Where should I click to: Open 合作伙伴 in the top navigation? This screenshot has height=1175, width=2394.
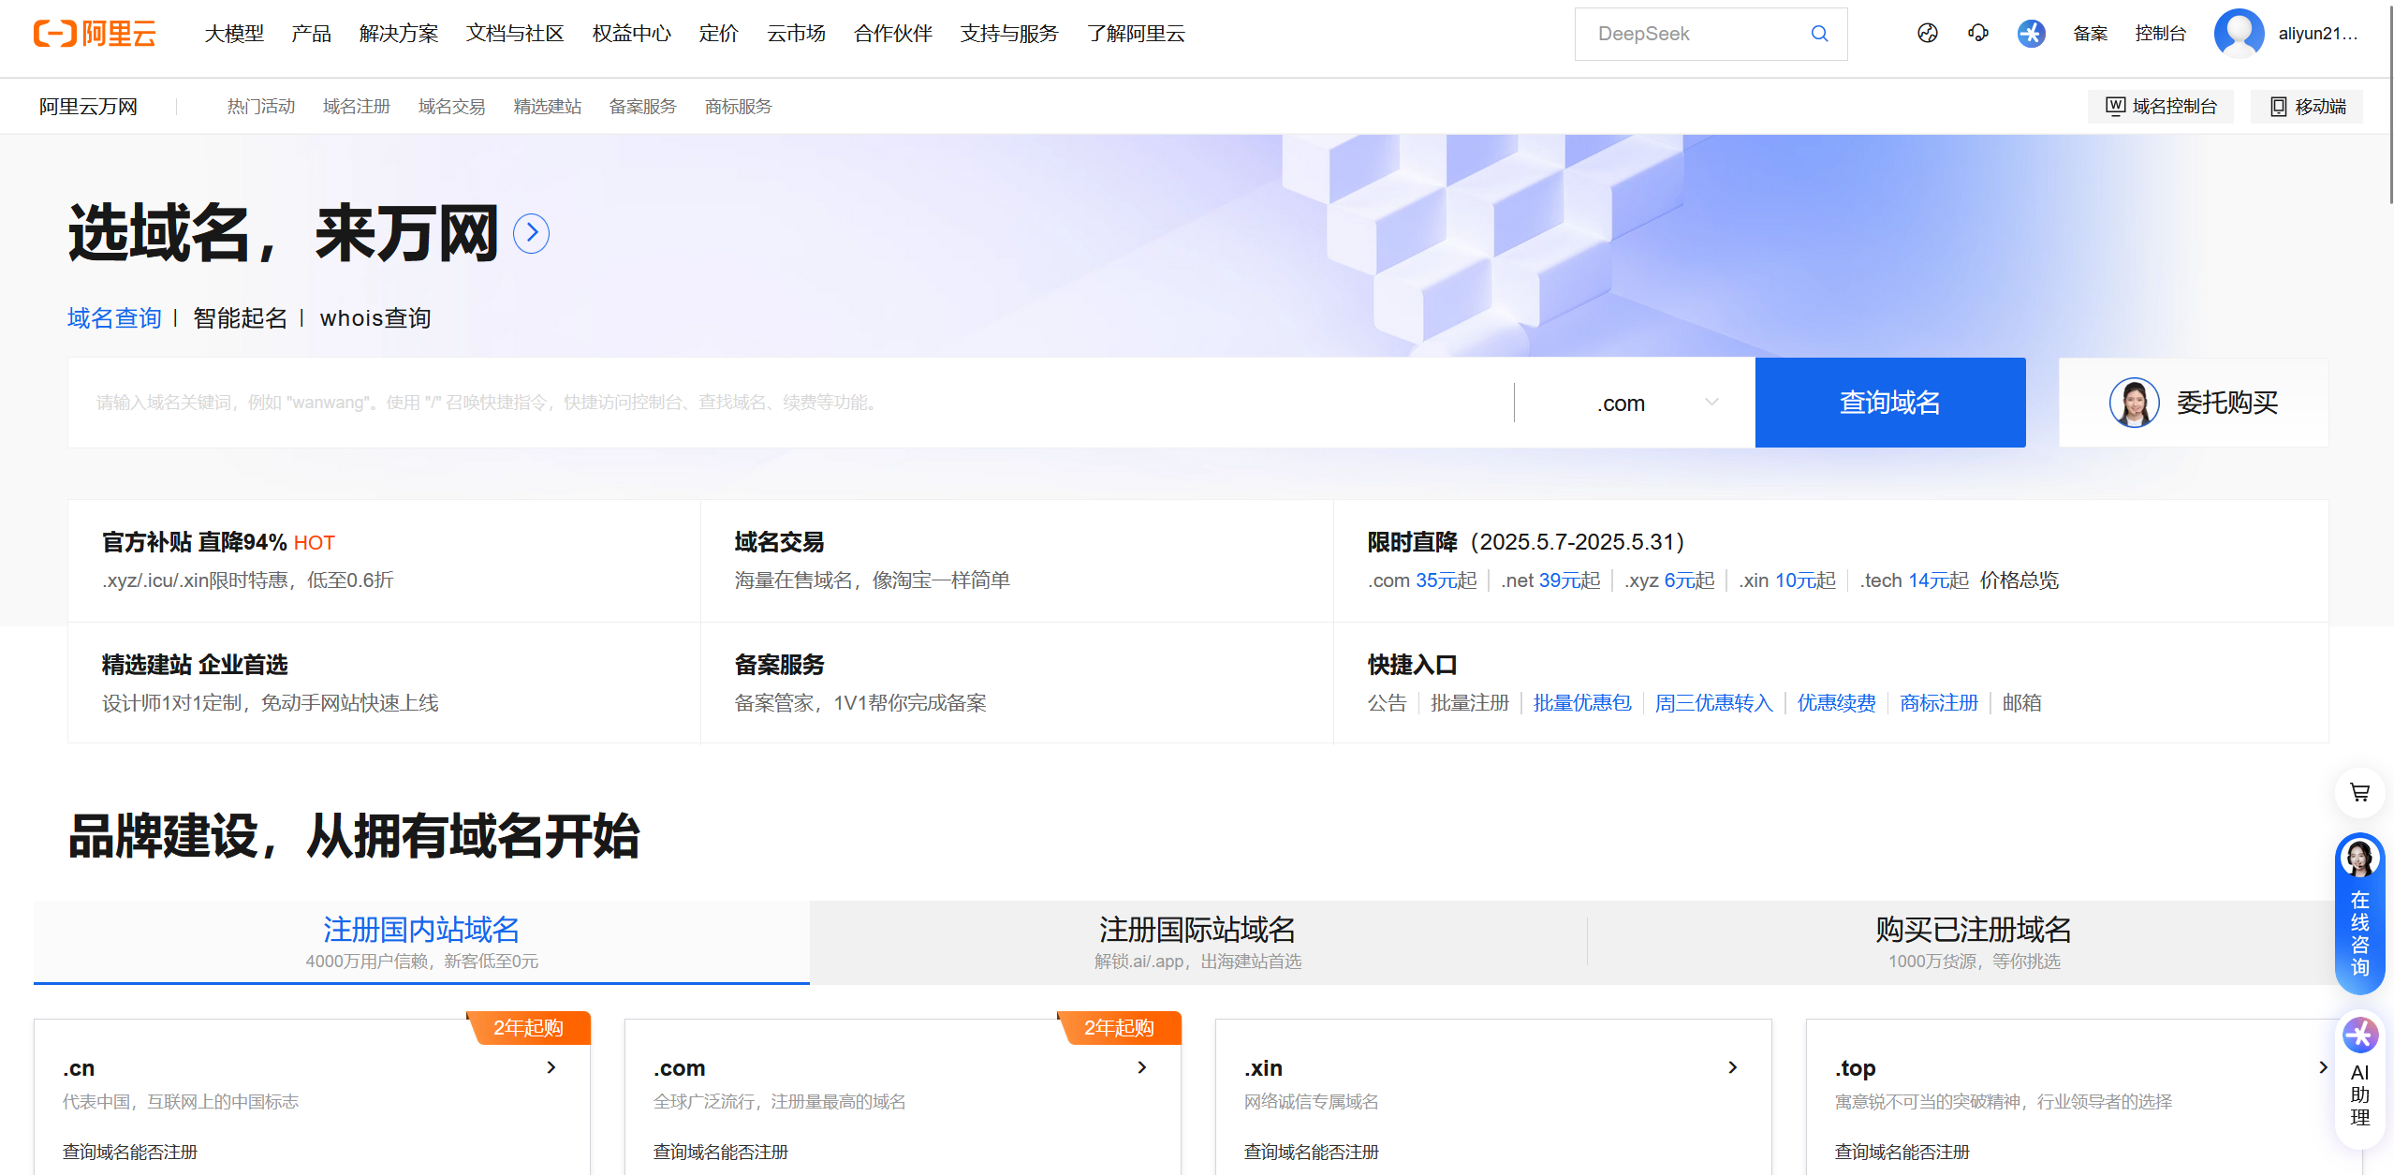pos(893,34)
